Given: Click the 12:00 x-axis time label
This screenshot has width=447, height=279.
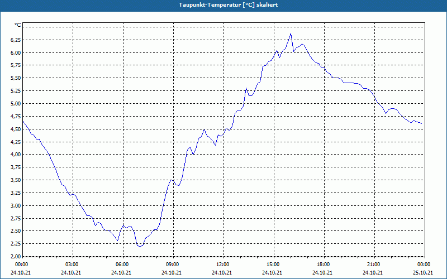Looking at the screenshot, I should (x=222, y=264).
